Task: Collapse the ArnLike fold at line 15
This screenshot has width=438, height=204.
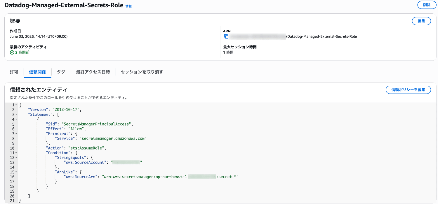Action: pyautogui.click(x=16, y=172)
